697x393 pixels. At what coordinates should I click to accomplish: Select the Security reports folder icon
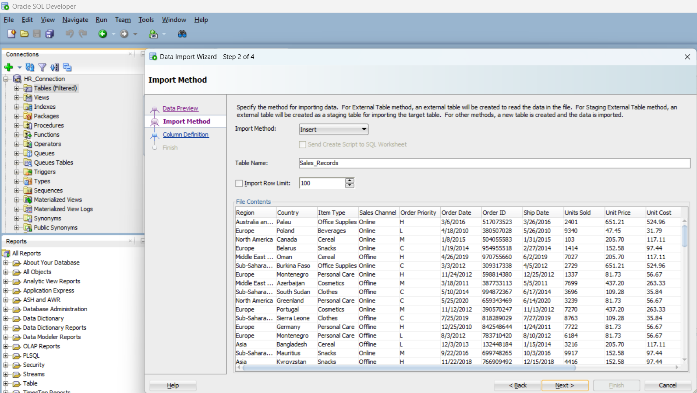point(17,365)
